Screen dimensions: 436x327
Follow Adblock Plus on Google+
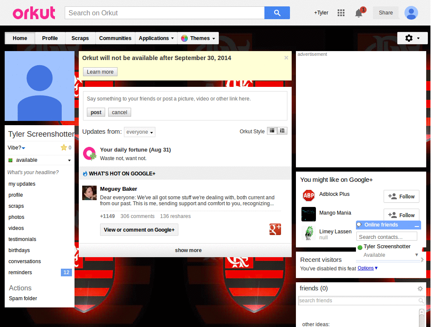pyautogui.click(x=401, y=196)
